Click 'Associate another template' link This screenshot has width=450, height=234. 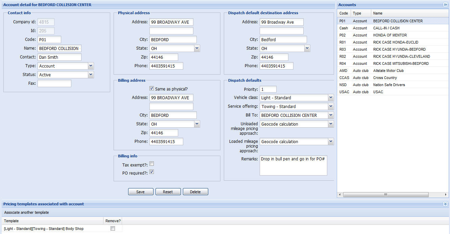point(26,212)
